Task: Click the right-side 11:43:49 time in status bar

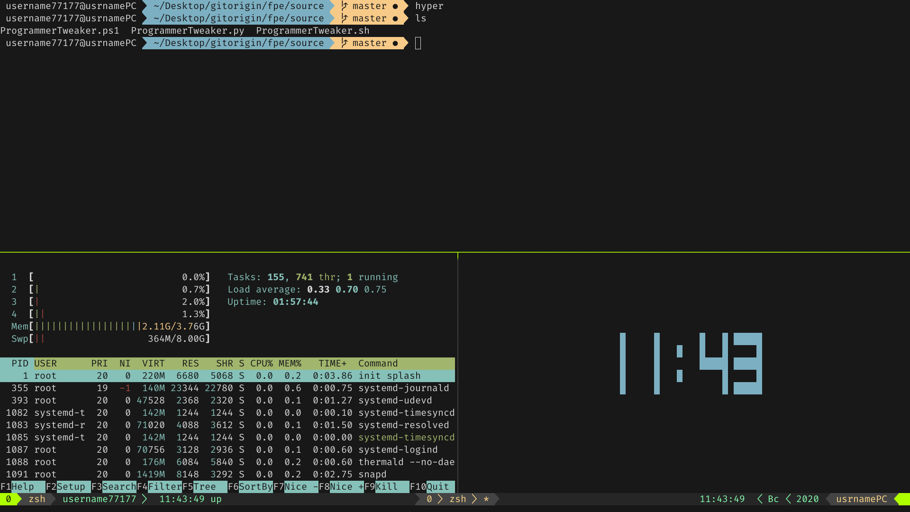Action: [x=722, y=499]
